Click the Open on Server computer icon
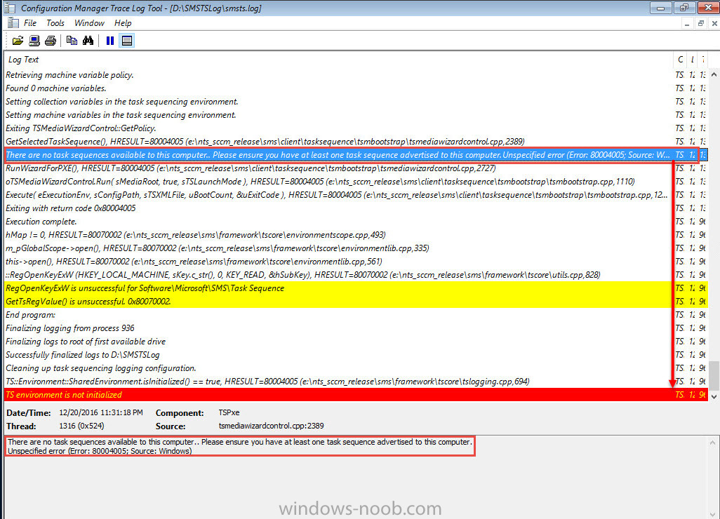 coord(34,41)
